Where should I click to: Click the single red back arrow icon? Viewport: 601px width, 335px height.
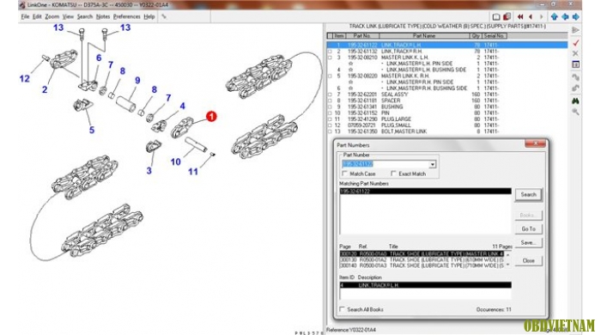[x=531, y=17]
